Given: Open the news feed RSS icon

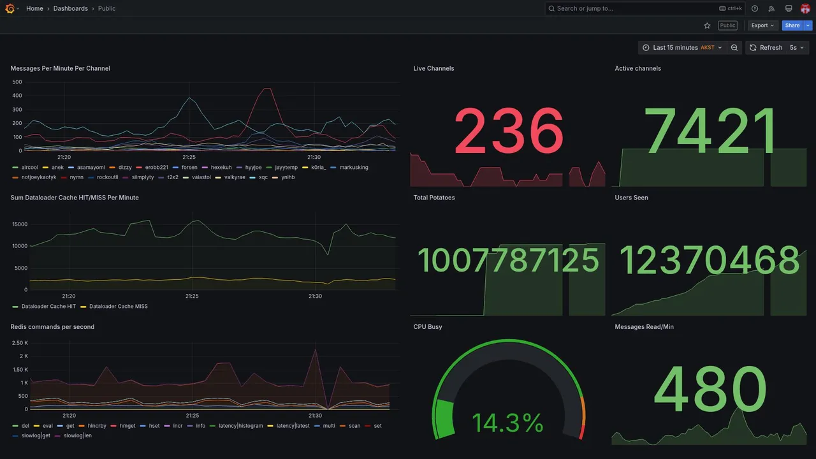Looking at the screenshot, I should [771, 8].
